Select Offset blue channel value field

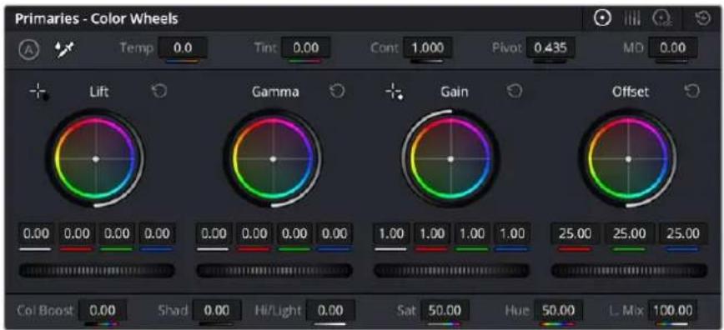[683, 233]
